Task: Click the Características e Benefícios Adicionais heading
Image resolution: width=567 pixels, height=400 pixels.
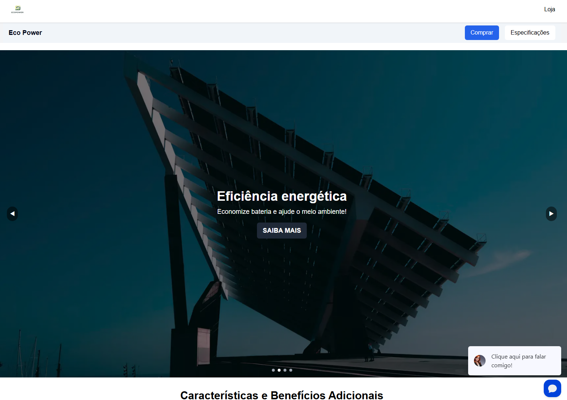Action: coord(282,395)
